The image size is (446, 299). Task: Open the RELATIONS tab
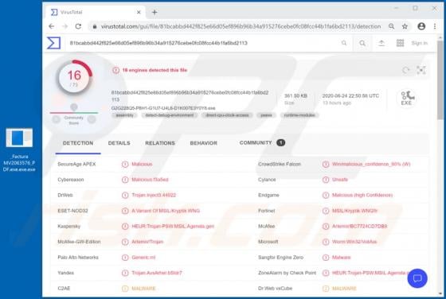pos(160,143)
